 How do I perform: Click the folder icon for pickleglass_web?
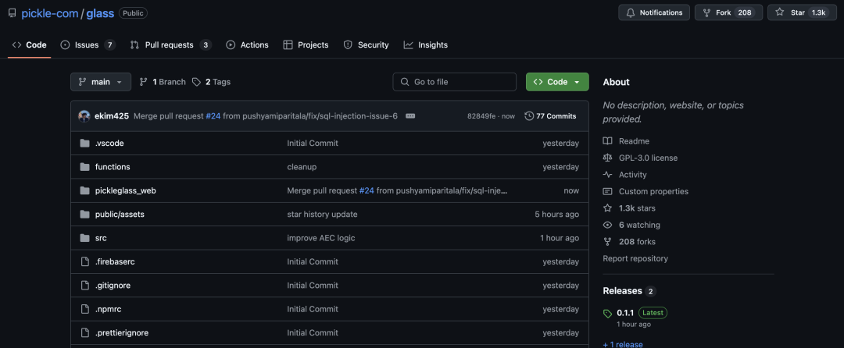tap(84, 190)
